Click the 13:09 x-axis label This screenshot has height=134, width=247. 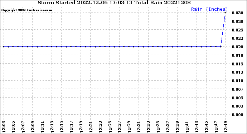tap(33, 127)
